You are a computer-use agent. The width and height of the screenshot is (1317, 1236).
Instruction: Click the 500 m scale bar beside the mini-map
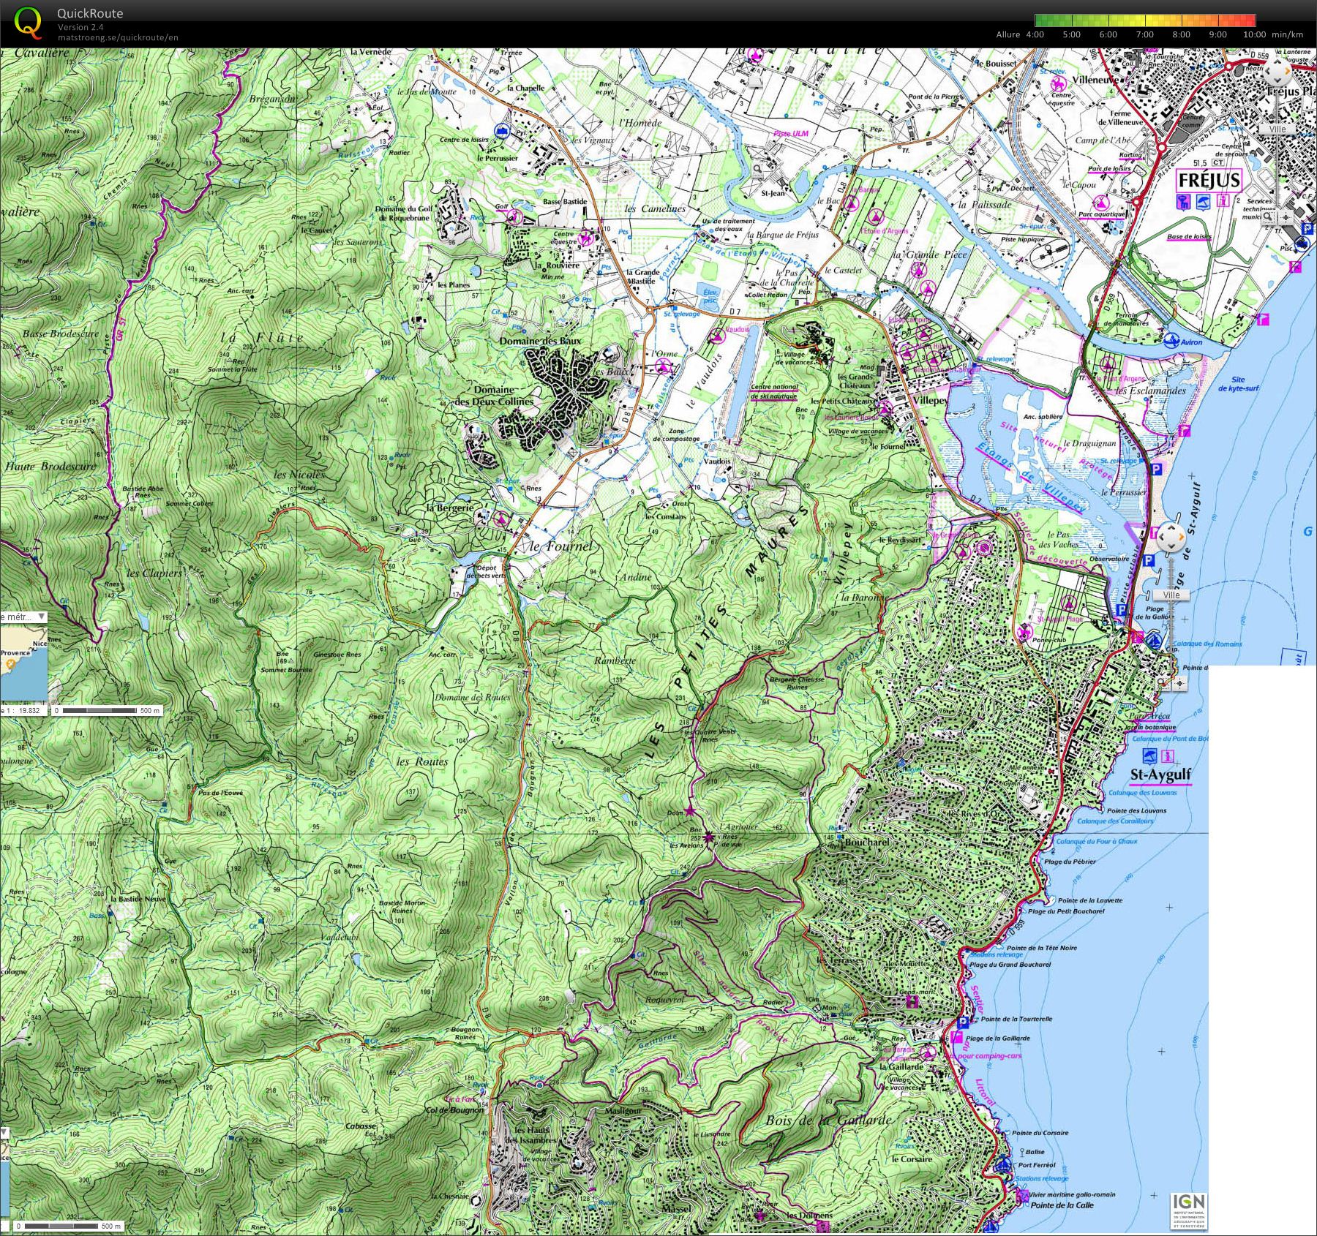[x=107, y=710]
